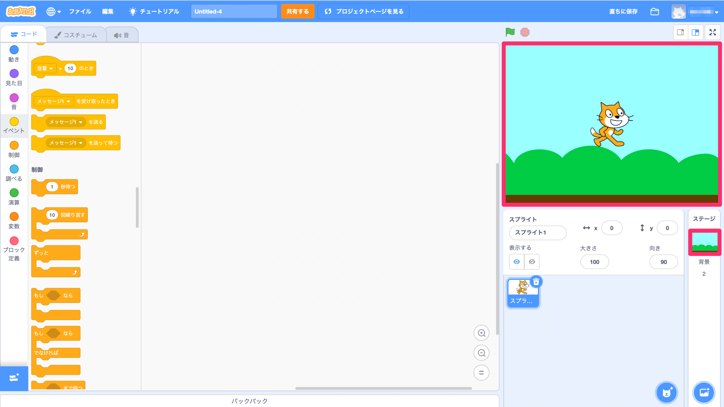Click the Scratch logo

21,11
